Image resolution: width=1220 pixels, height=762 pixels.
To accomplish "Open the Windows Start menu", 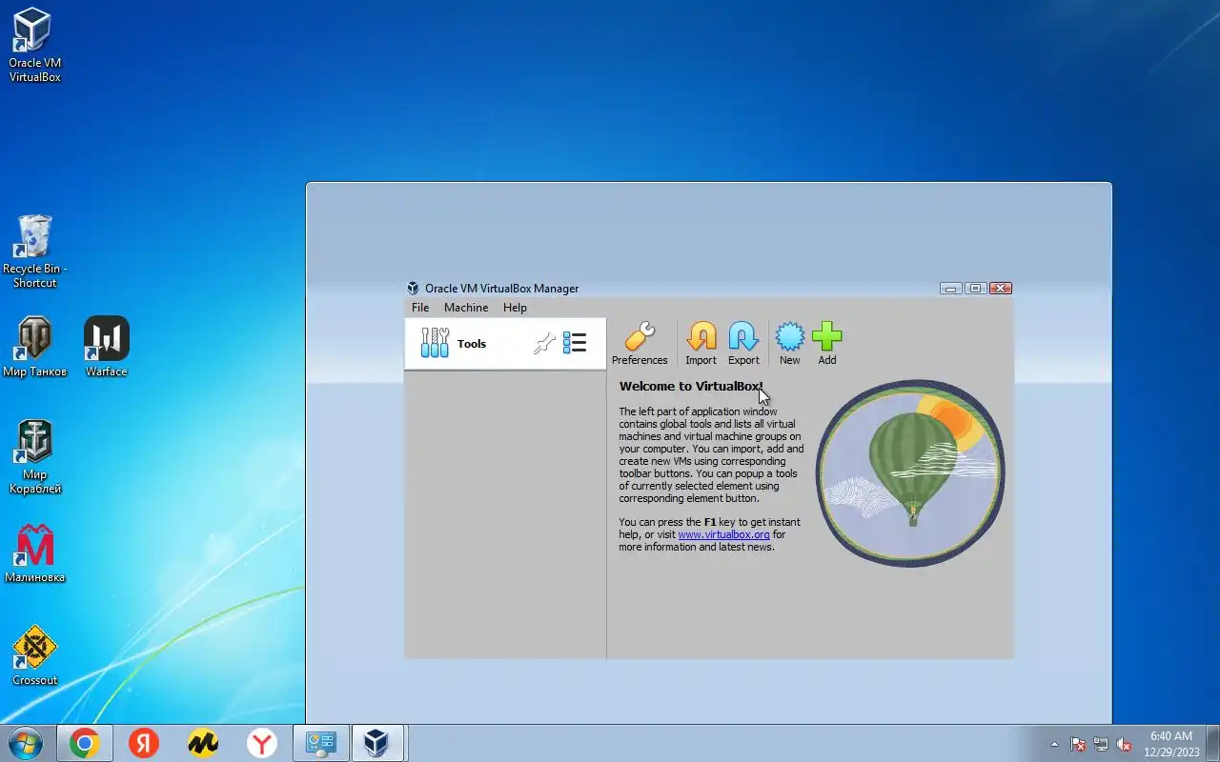I will tap(26, 743).
